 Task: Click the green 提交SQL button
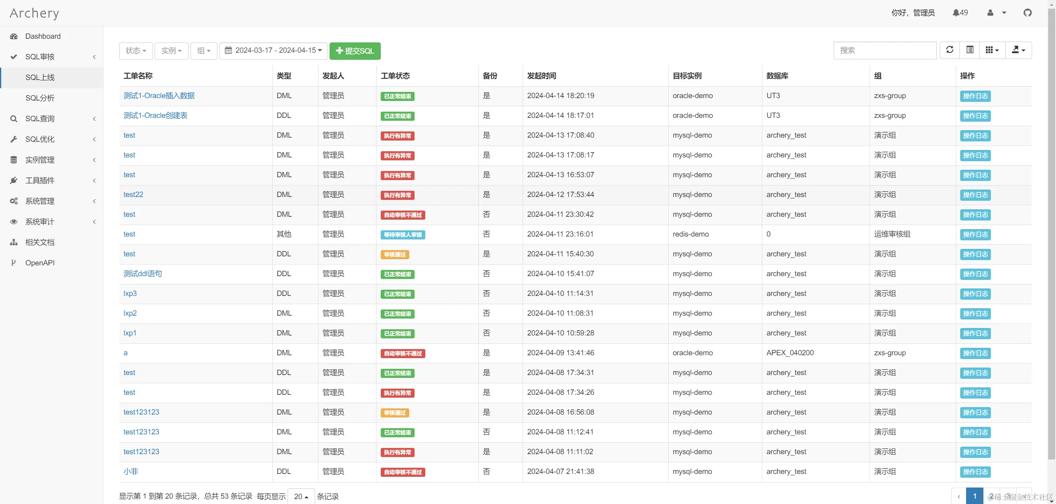point(355,51)
